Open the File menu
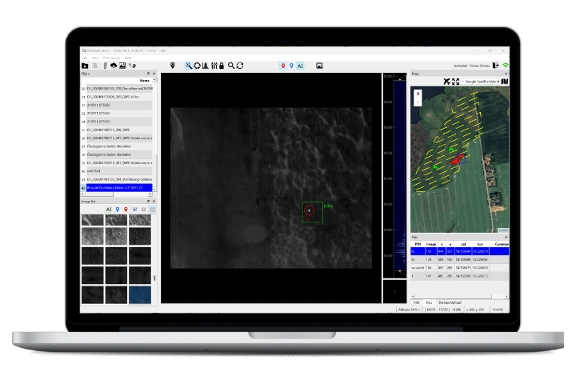This screenshot has width=576, height=384. point(85,58)
